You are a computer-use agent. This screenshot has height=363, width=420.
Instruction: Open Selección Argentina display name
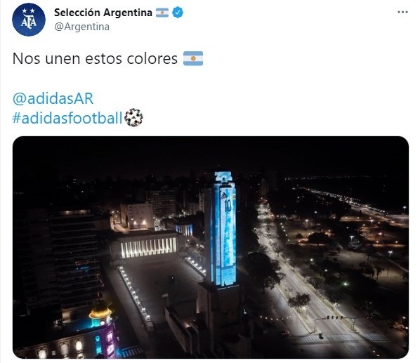point(103,13)
